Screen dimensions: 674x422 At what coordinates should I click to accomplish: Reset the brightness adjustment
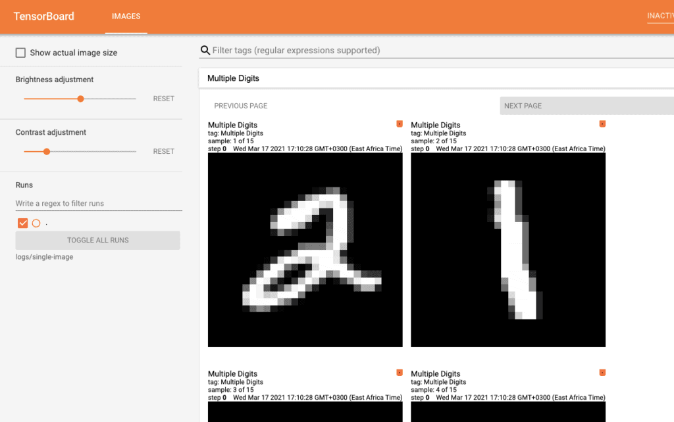click(164, 99)
